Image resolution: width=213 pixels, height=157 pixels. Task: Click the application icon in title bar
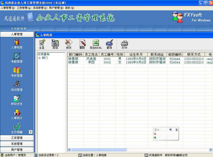[2, 2]
